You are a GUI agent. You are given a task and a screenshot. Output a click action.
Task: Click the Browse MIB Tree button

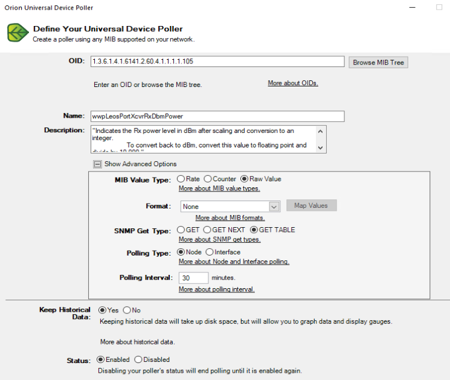[378, 62]
